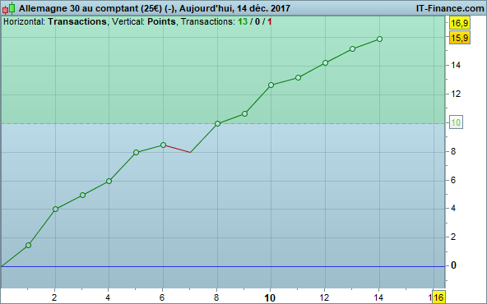Click the bold 10 label on horizontal axis

tap(270, 298)
